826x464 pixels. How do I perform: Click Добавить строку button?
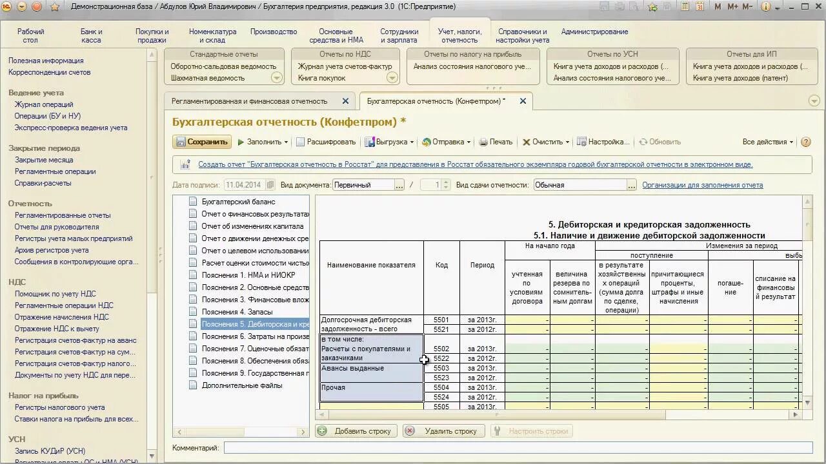pos(356,431)
